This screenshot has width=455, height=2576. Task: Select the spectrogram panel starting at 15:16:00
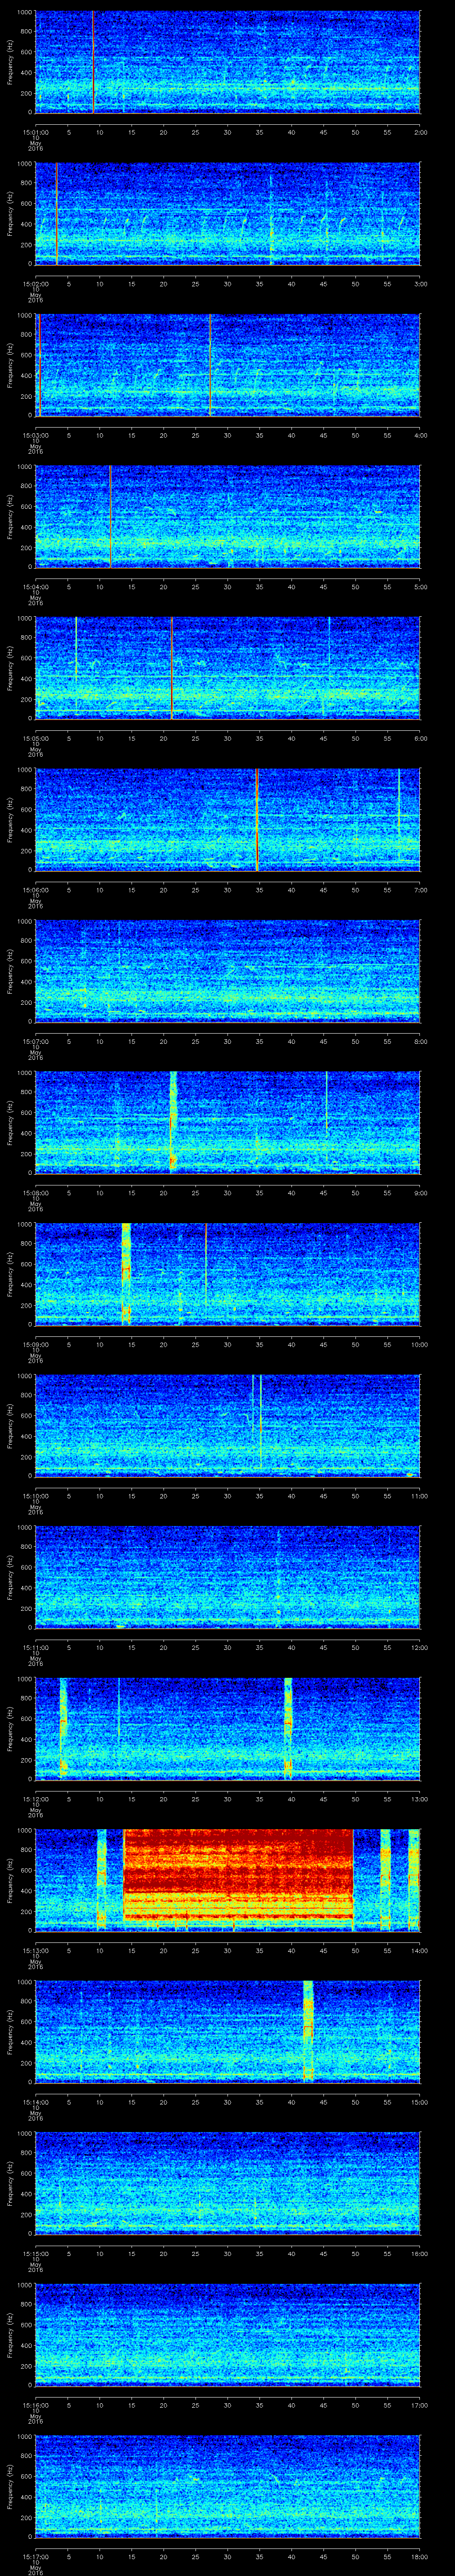228,2334
